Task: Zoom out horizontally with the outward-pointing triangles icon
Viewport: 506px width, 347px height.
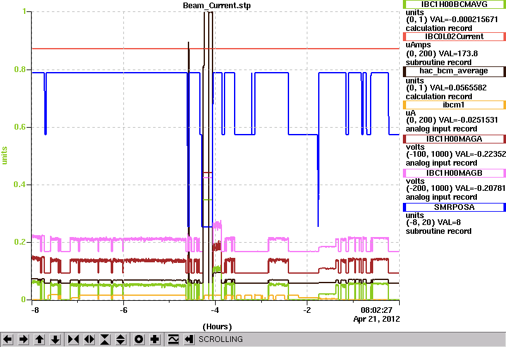Action: tap(89, 339)
